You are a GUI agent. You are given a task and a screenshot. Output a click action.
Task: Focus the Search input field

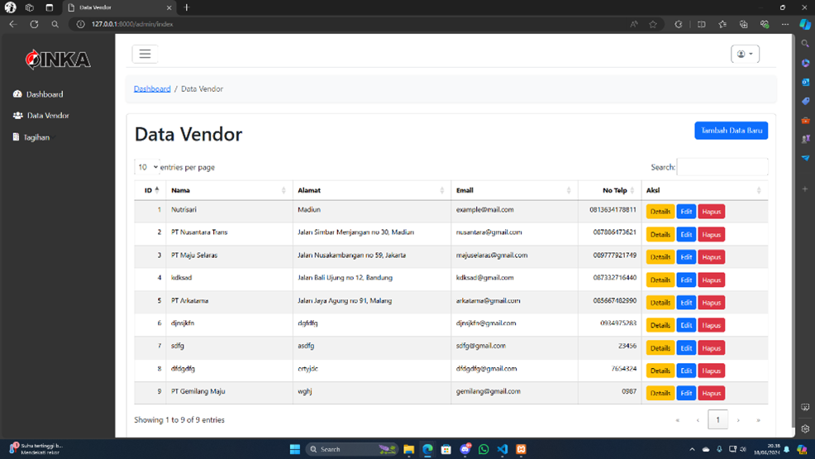click(x=722, y=167)
